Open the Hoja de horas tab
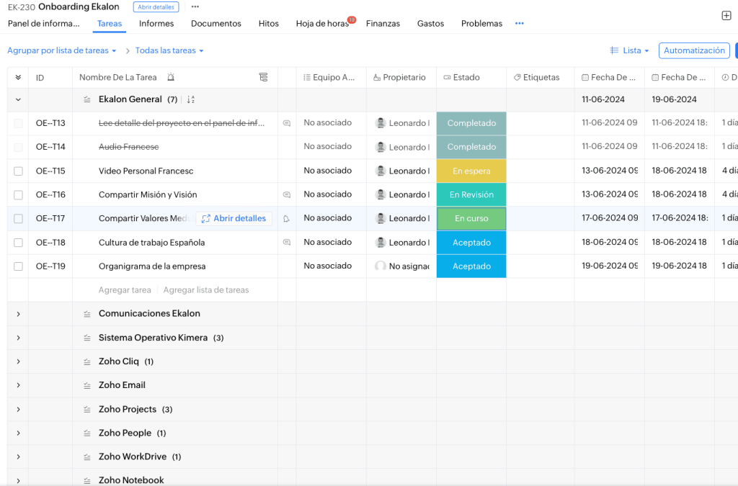 click(x=322, y=24)
